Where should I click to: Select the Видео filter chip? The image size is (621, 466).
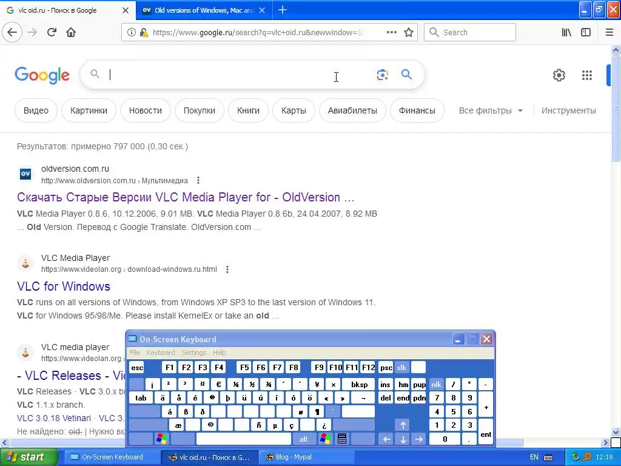tap(36, 110)
